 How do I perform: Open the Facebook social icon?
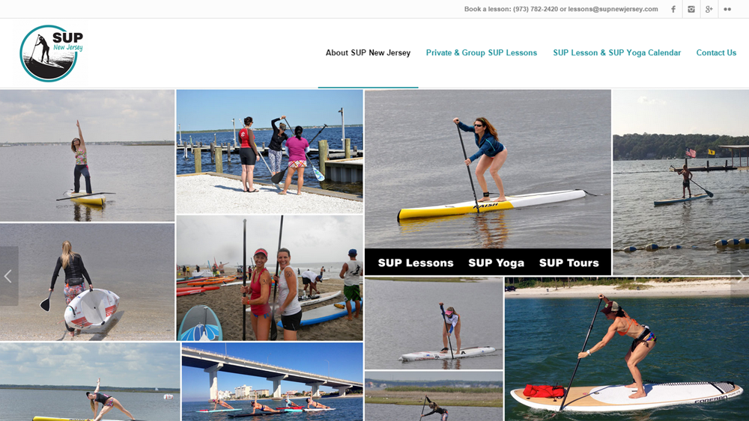click(x=673, y=9)
